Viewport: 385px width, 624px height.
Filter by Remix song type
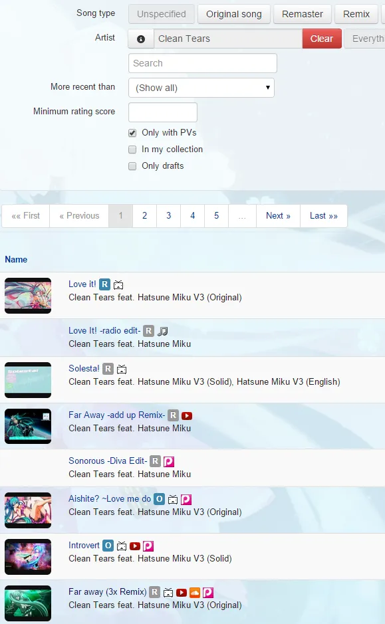tap(356, 14)
